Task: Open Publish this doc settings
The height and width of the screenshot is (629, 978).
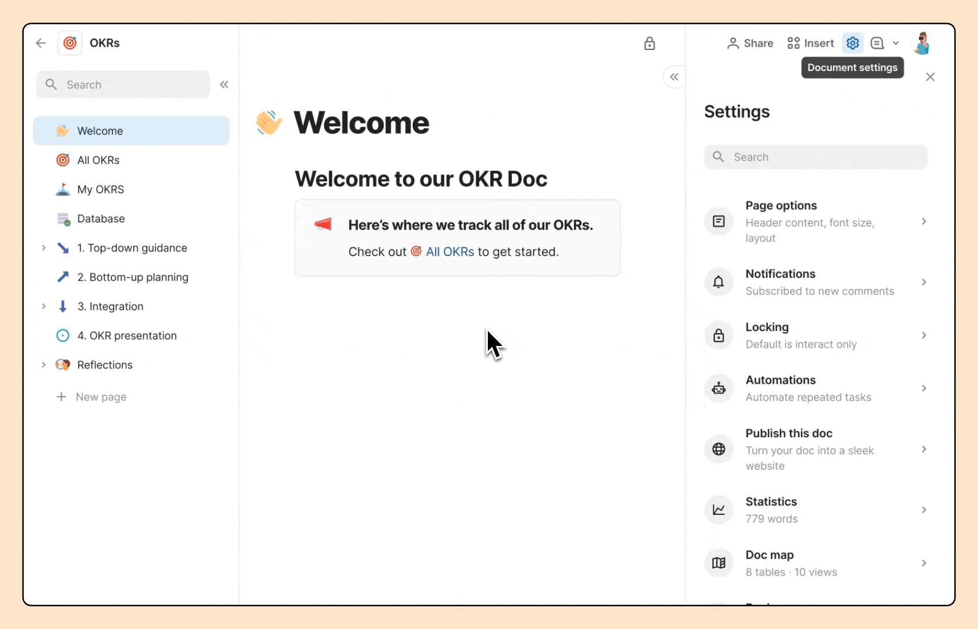Action: click(816, 449)
